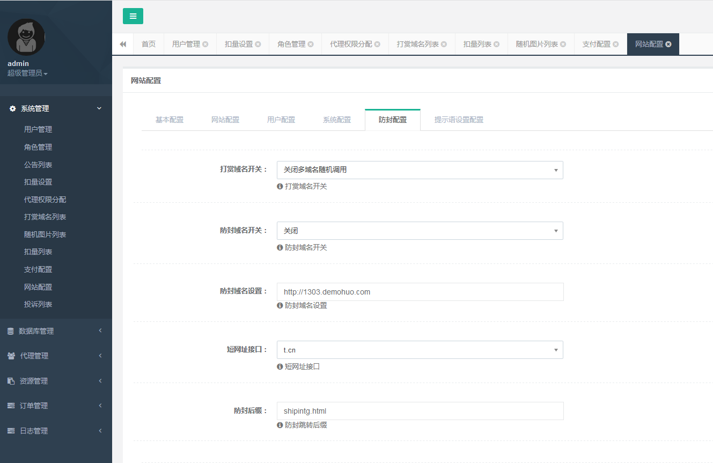Viewport: 713px width, 463px height.
Task: Close the 打赏域名列表 tab
Action: coord(444,44)
